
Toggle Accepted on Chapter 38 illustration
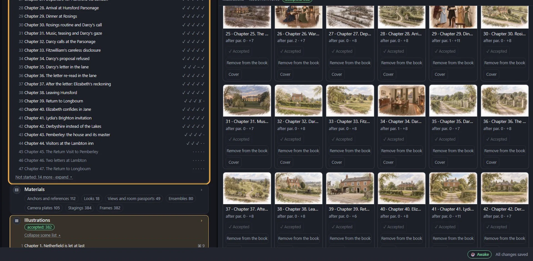coord(290,227)
